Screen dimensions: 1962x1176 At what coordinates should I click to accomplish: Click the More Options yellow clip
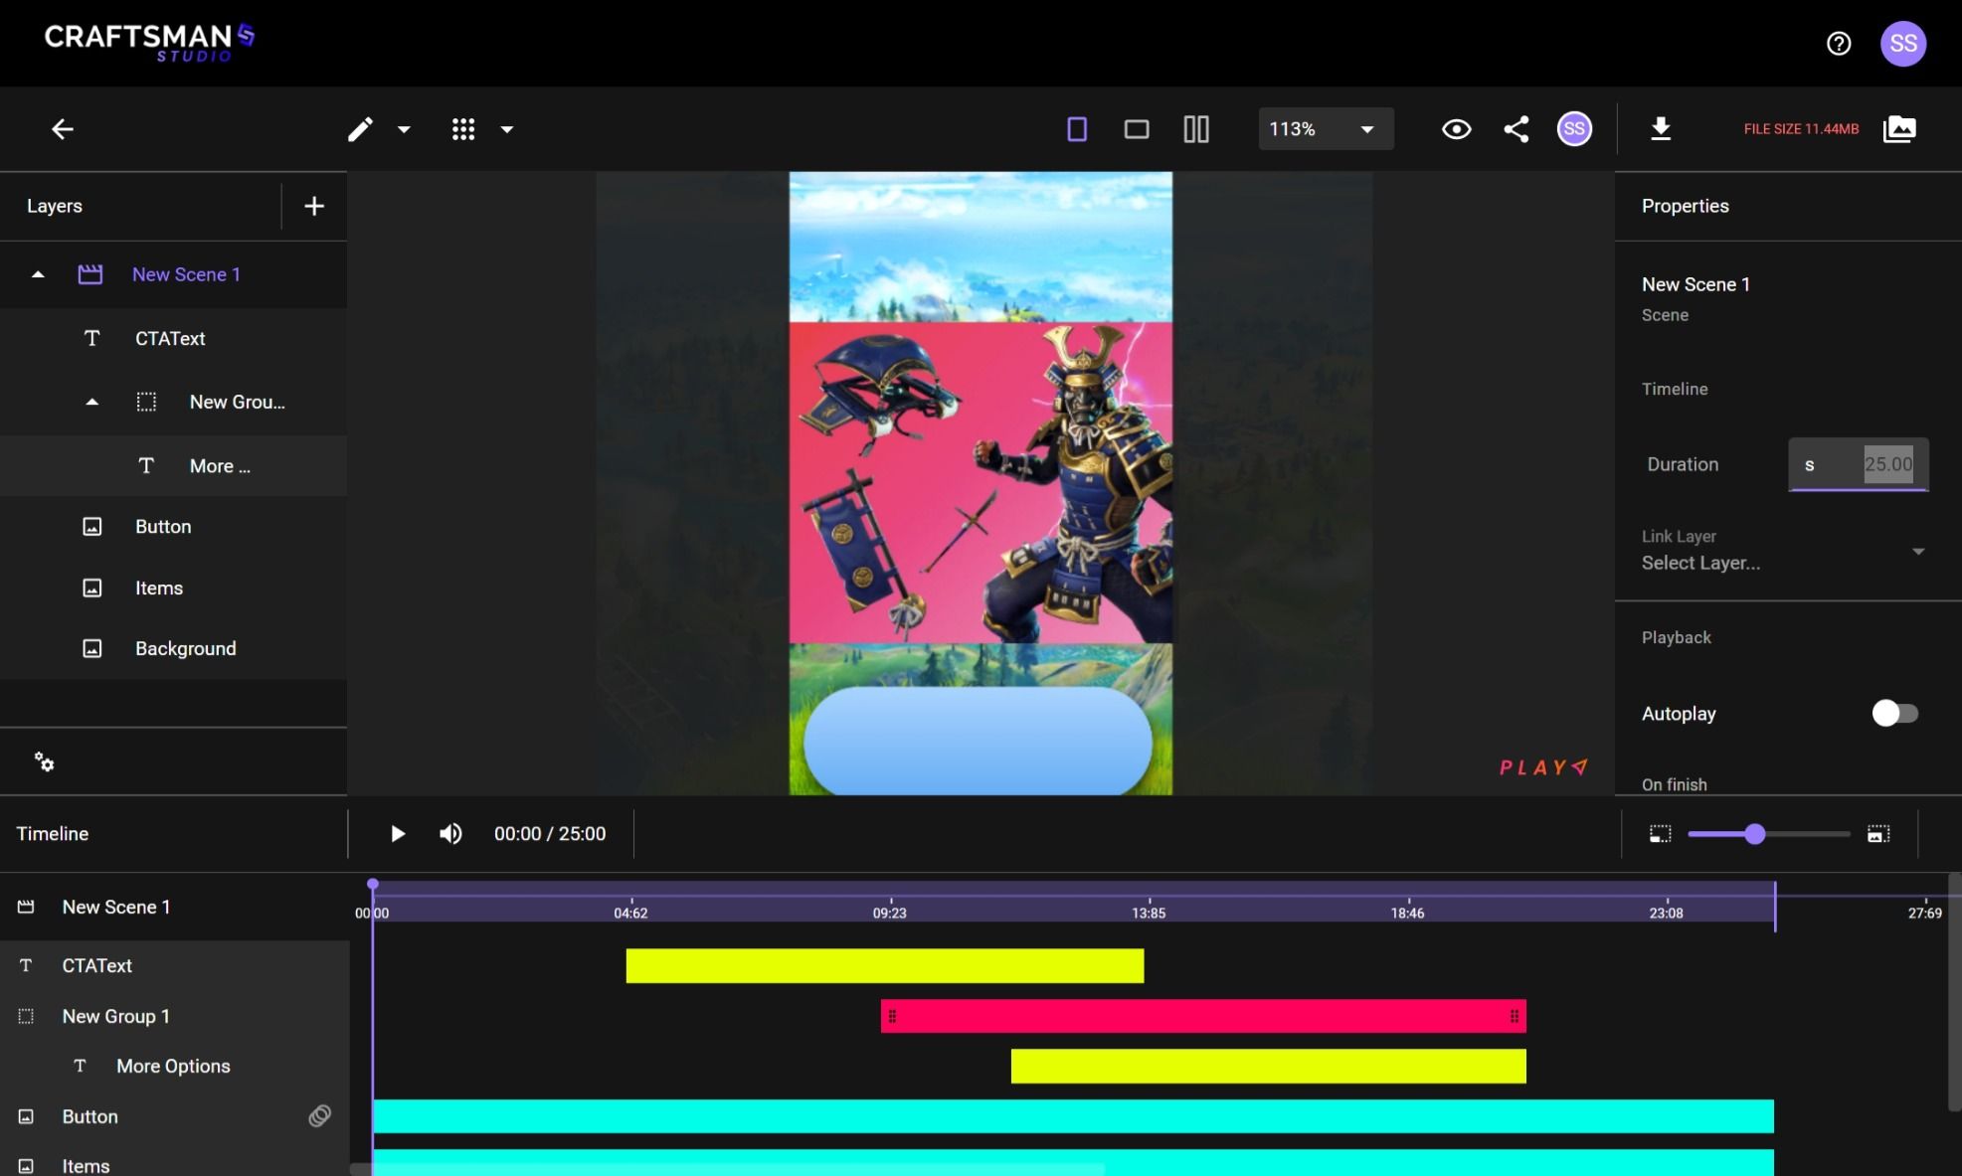click(1269, 1067)
